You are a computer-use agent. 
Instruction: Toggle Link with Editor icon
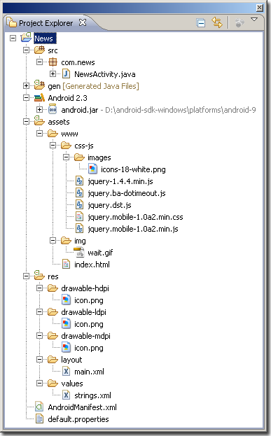(x=217, y=22)
